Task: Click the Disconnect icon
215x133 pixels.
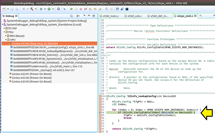Action: [x=85, y=9]
